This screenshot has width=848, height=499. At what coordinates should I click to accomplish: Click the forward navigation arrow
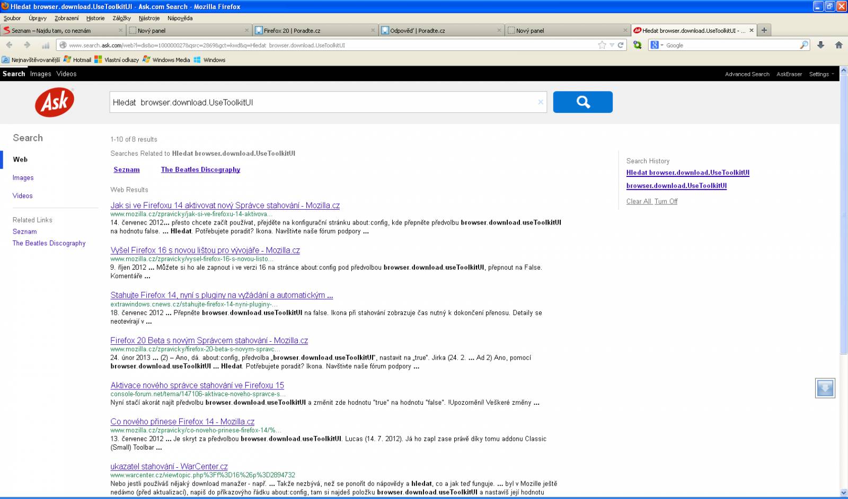(26, 45)
